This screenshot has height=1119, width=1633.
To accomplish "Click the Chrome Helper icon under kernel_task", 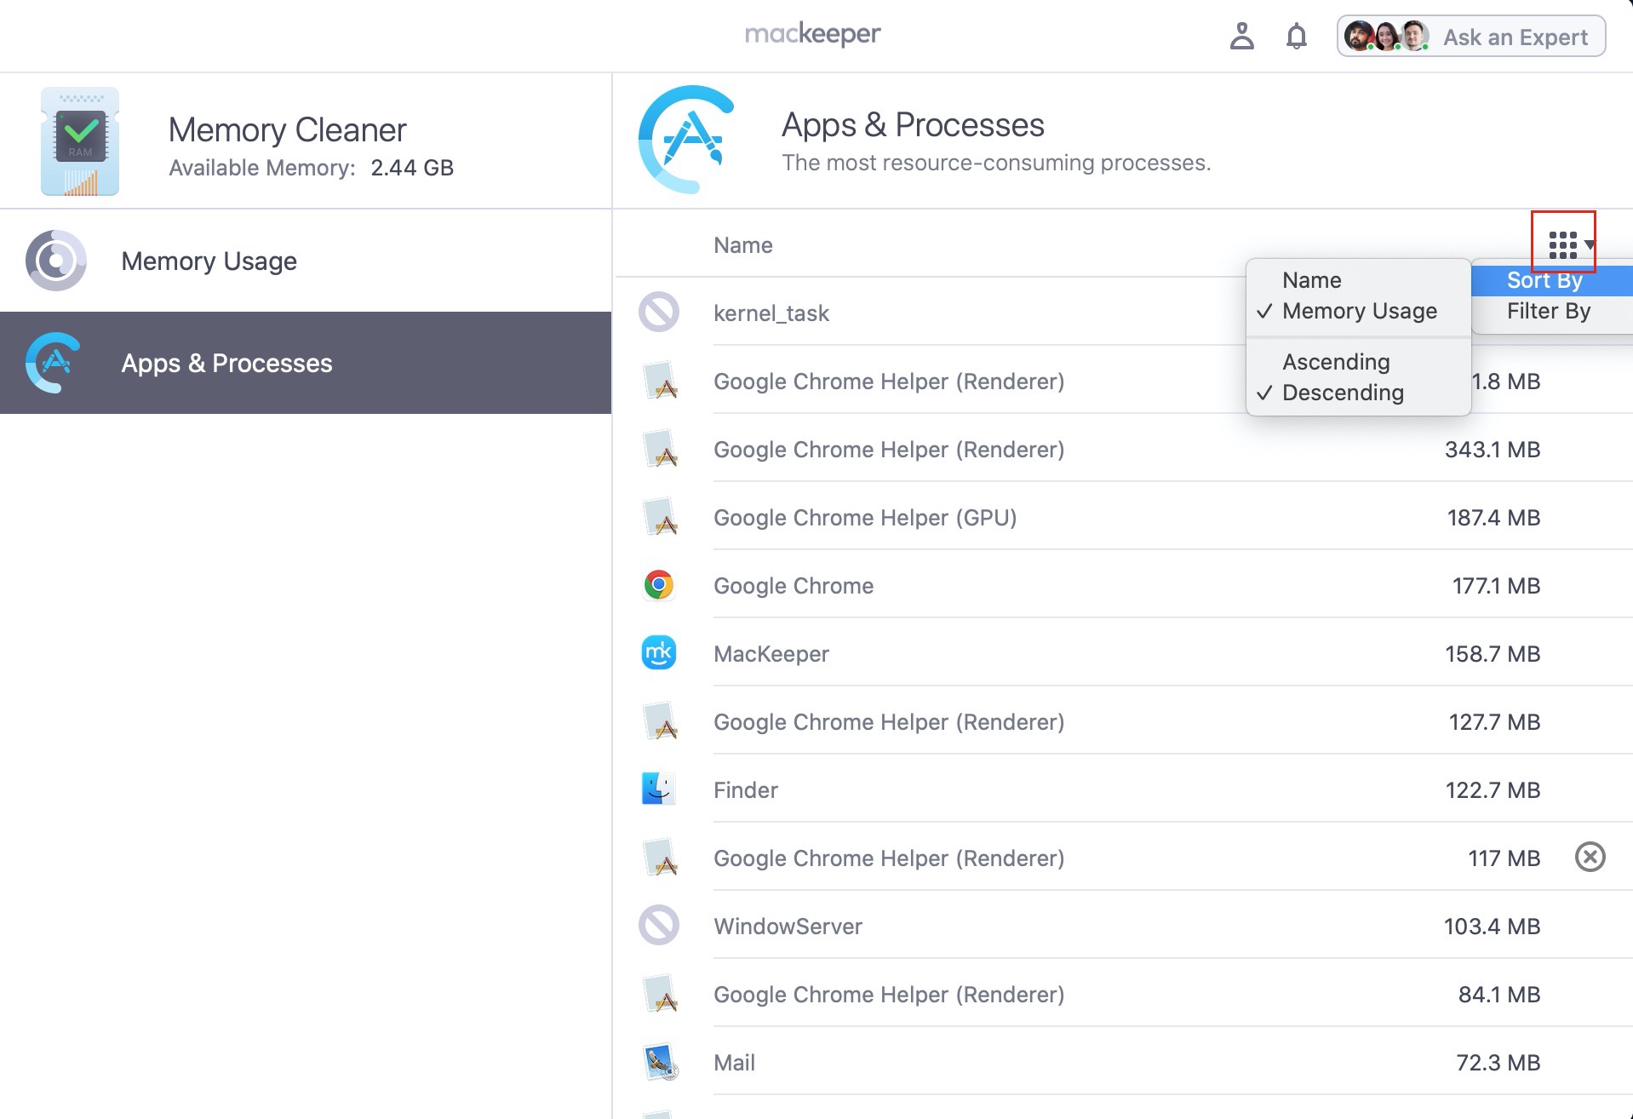I will (x=660, y=381).
